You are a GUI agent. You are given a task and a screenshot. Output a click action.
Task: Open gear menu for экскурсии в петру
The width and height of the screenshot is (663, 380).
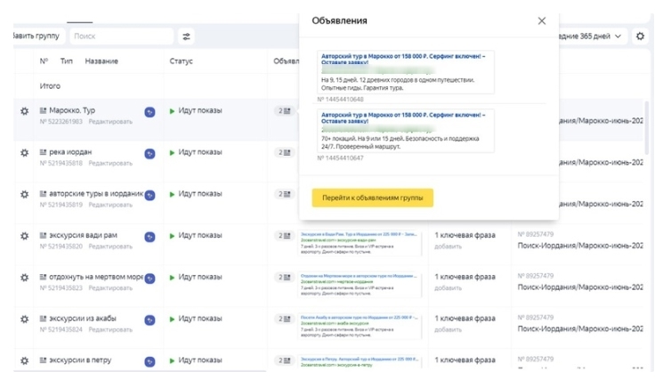[25, 360]
